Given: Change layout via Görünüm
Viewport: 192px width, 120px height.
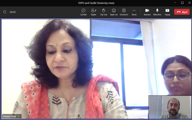Looking at the screenshot, I should [124, 12].
